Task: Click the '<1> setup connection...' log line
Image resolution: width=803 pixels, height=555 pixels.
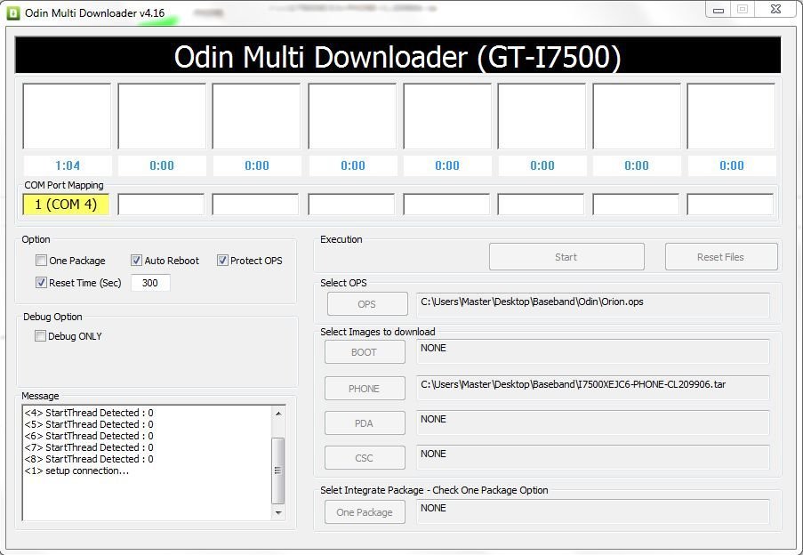Action: coord(76,471)
